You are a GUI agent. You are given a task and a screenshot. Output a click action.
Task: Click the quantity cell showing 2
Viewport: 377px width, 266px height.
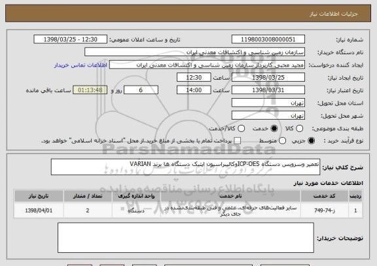88,210
